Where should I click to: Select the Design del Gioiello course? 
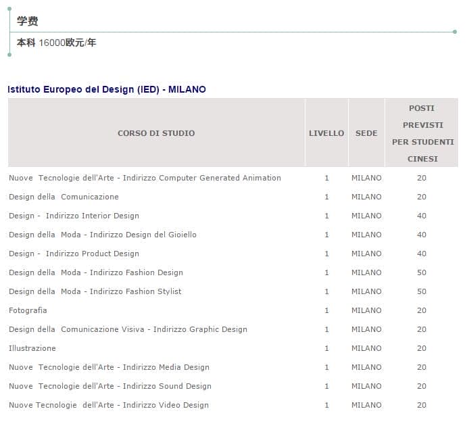(x=103, y=235)
